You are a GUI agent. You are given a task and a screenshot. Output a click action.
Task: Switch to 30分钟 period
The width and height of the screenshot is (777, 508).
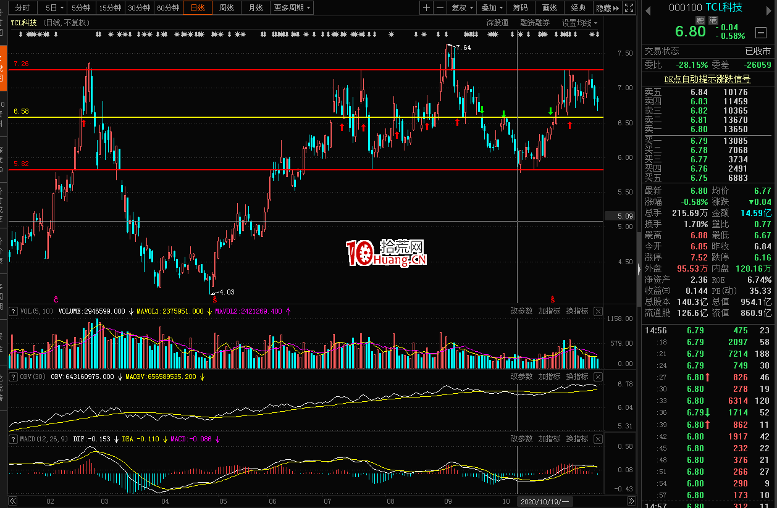coord(139,8)
